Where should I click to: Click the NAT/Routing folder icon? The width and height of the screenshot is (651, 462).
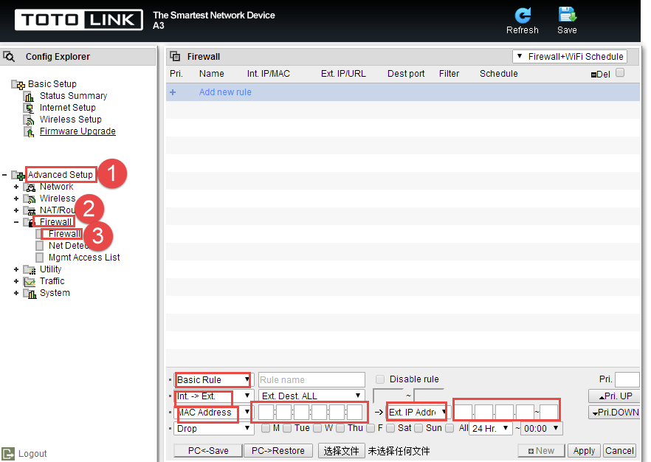coord(30,210)
